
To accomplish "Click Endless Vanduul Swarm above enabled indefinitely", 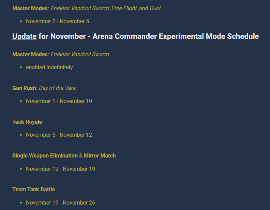I will point(80,54).
